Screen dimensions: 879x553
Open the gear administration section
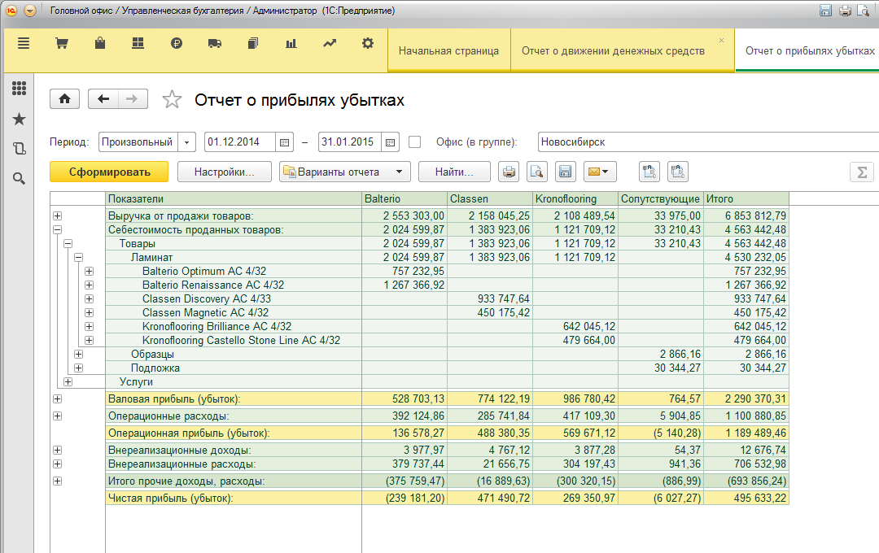point(368,43)
